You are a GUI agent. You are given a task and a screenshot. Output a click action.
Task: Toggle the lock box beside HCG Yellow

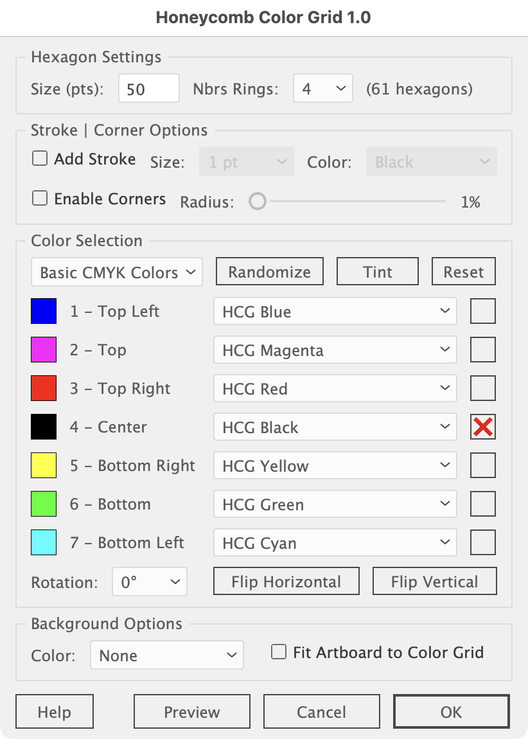point(483,466)
